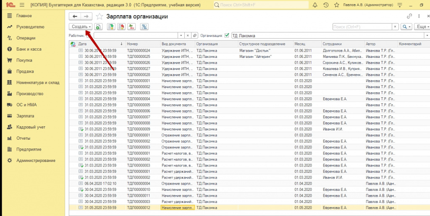The image size is (430, 216).
Task: Open Предприятие section
Action: pyautogui.click(x=29, y=149)
